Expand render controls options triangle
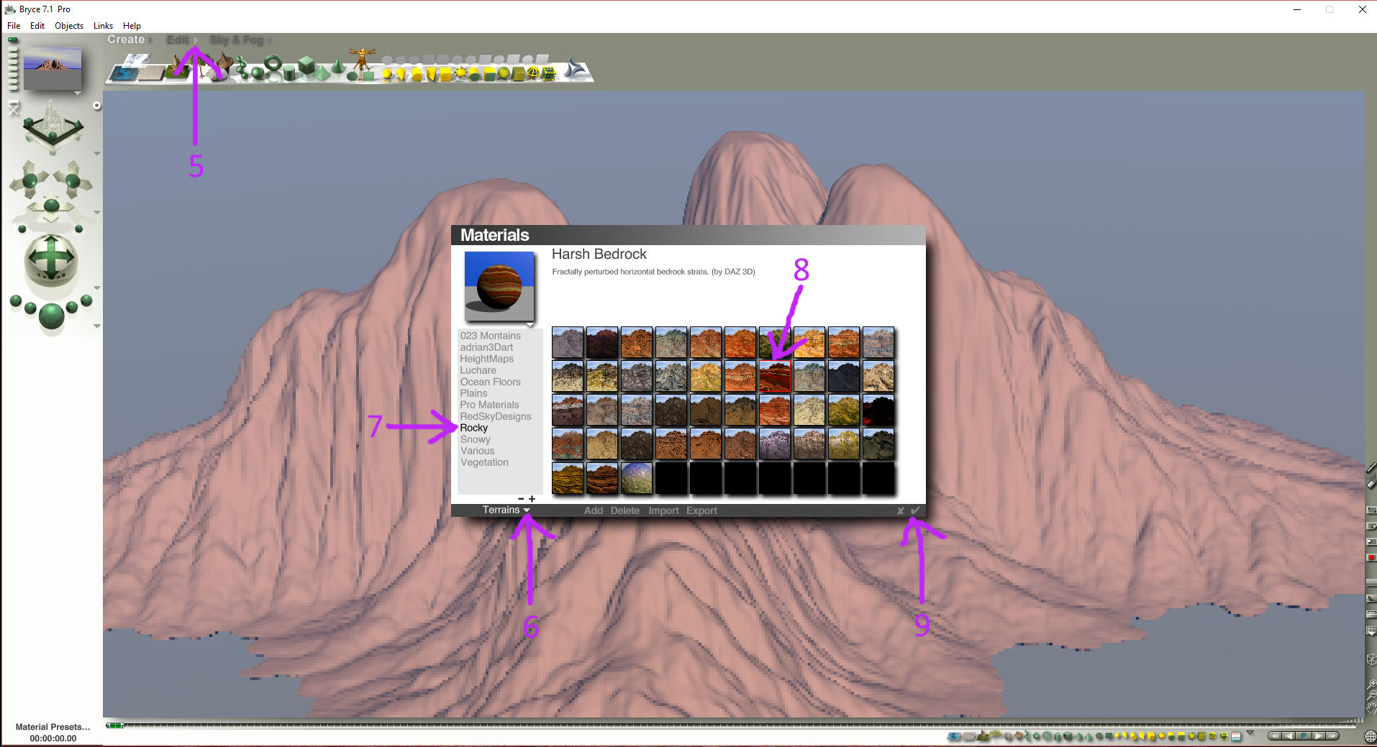This screenshot has width=1377, height=747. 96,326
